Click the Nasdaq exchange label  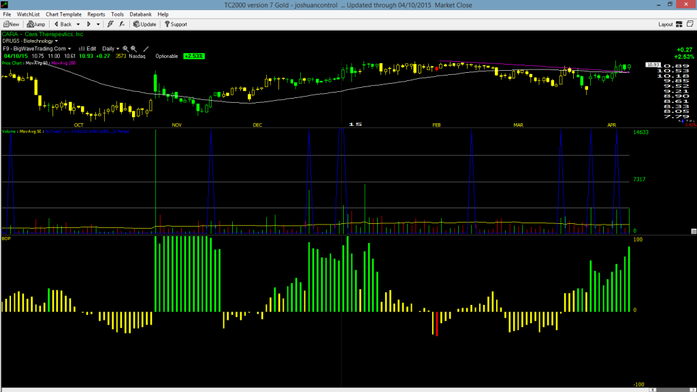click(x=137, y=56)
